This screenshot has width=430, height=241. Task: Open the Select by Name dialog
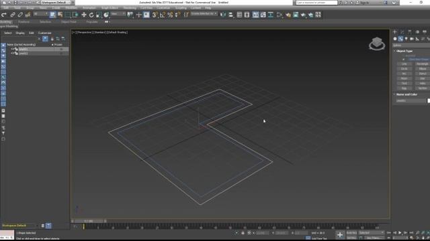(x=60, y=15)
